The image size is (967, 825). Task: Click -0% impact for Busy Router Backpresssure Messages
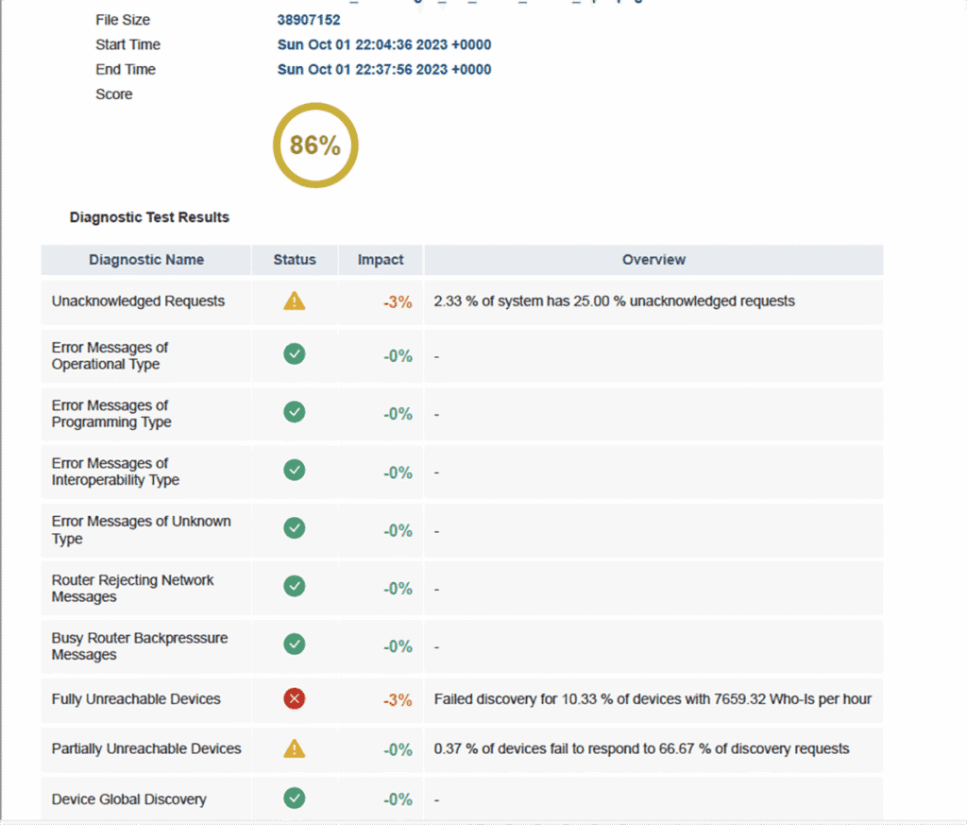(398, 646)
